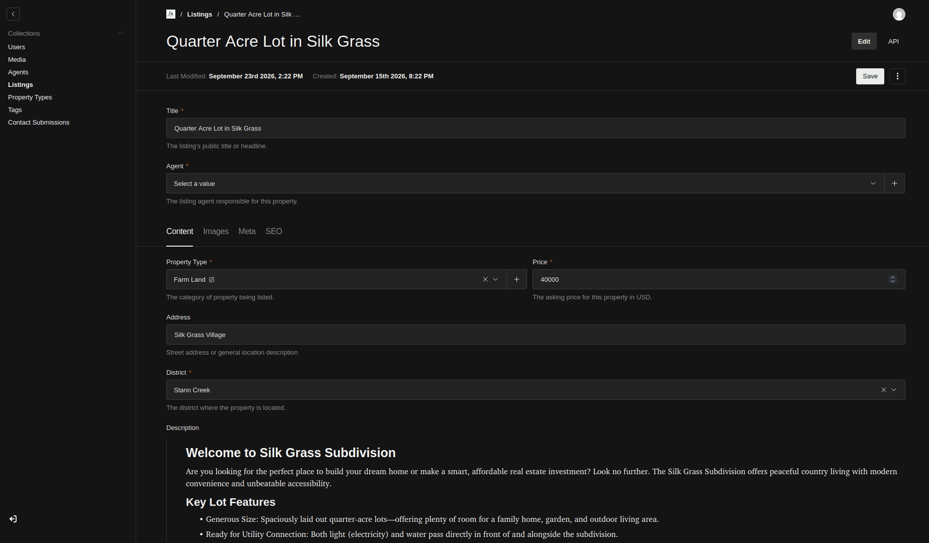Click the Last Modified date text
The image size is (929, 543).
pyautogui.click(x=256, y=76)
